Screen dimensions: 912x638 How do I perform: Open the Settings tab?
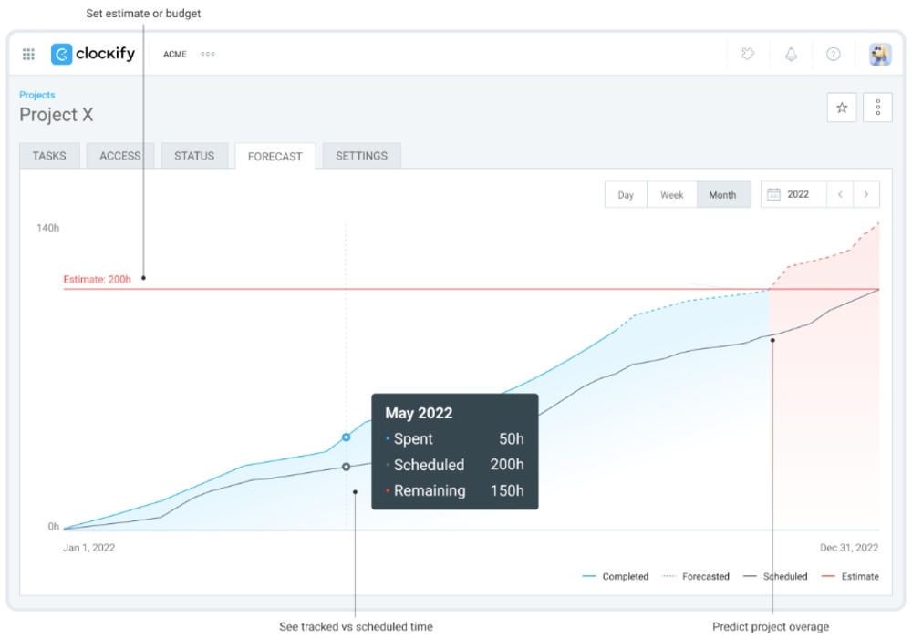tap(361, 156)
